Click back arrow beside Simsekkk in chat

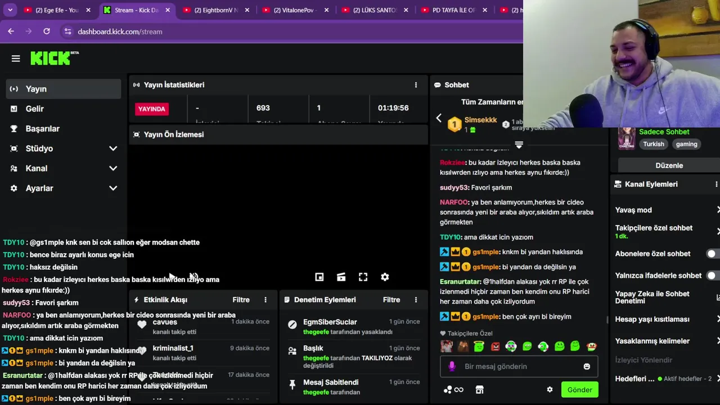(439, 119)
